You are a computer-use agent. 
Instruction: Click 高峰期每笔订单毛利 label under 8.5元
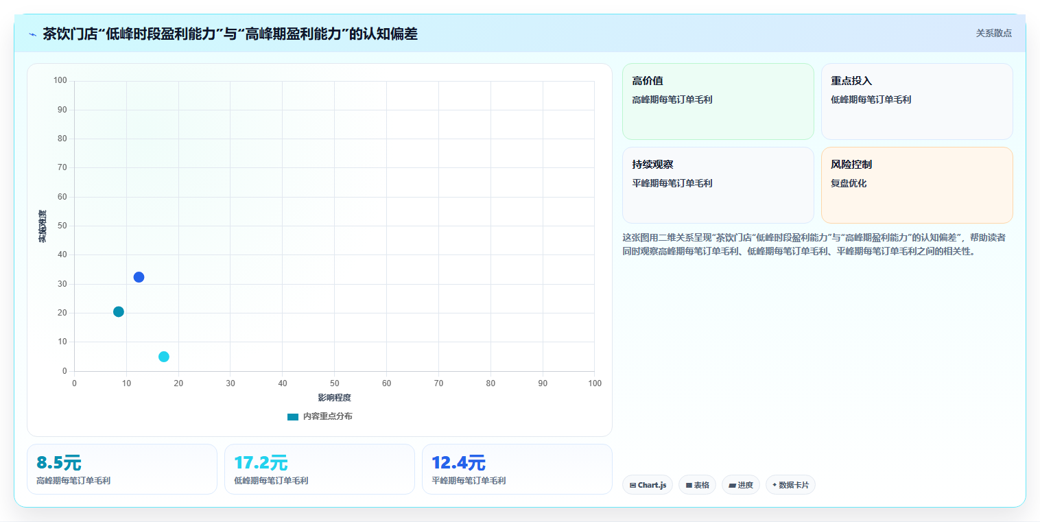tap(73, 481)
